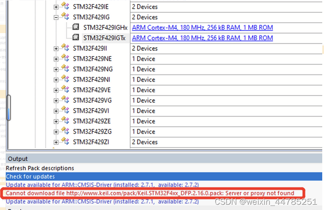Open the STM32F429IGHx ARM Cortex-M4 summary link

[203, 28]
